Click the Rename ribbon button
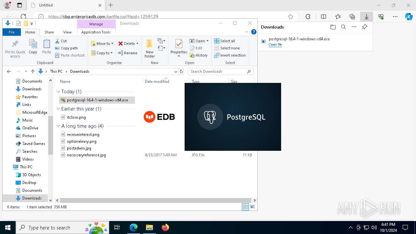 [x=127, y=53]
